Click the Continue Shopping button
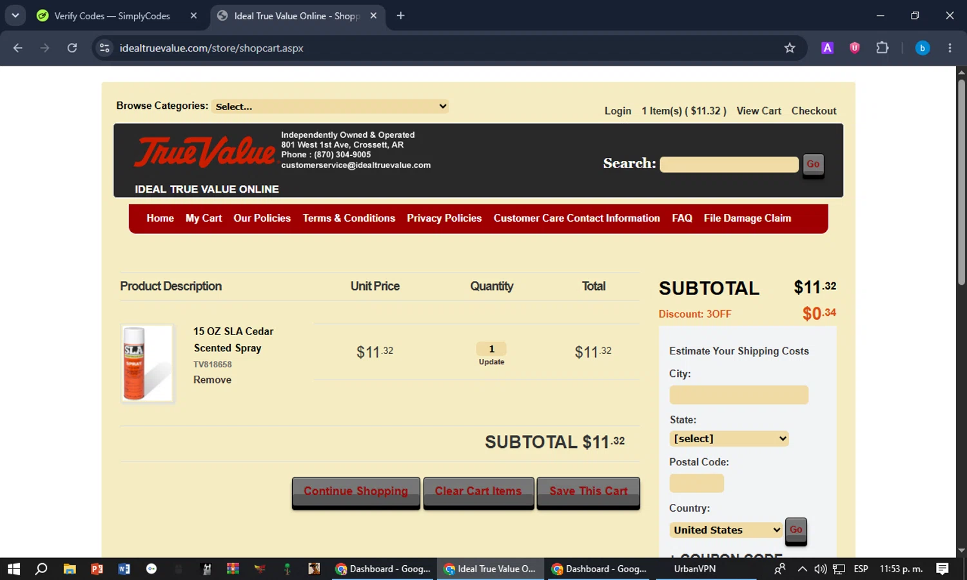This screenshot has width=967, height=580. pyautogui.click(x=356, y=492)
